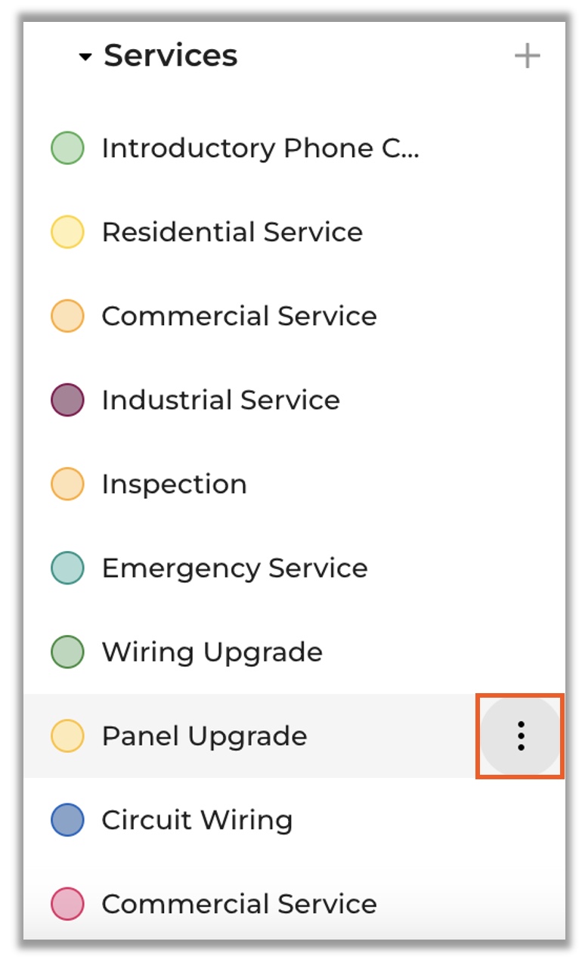Collapse the Services section arrow
This screenshot has width=582, height=963.
pyautogui.click(x=85, y=57)
